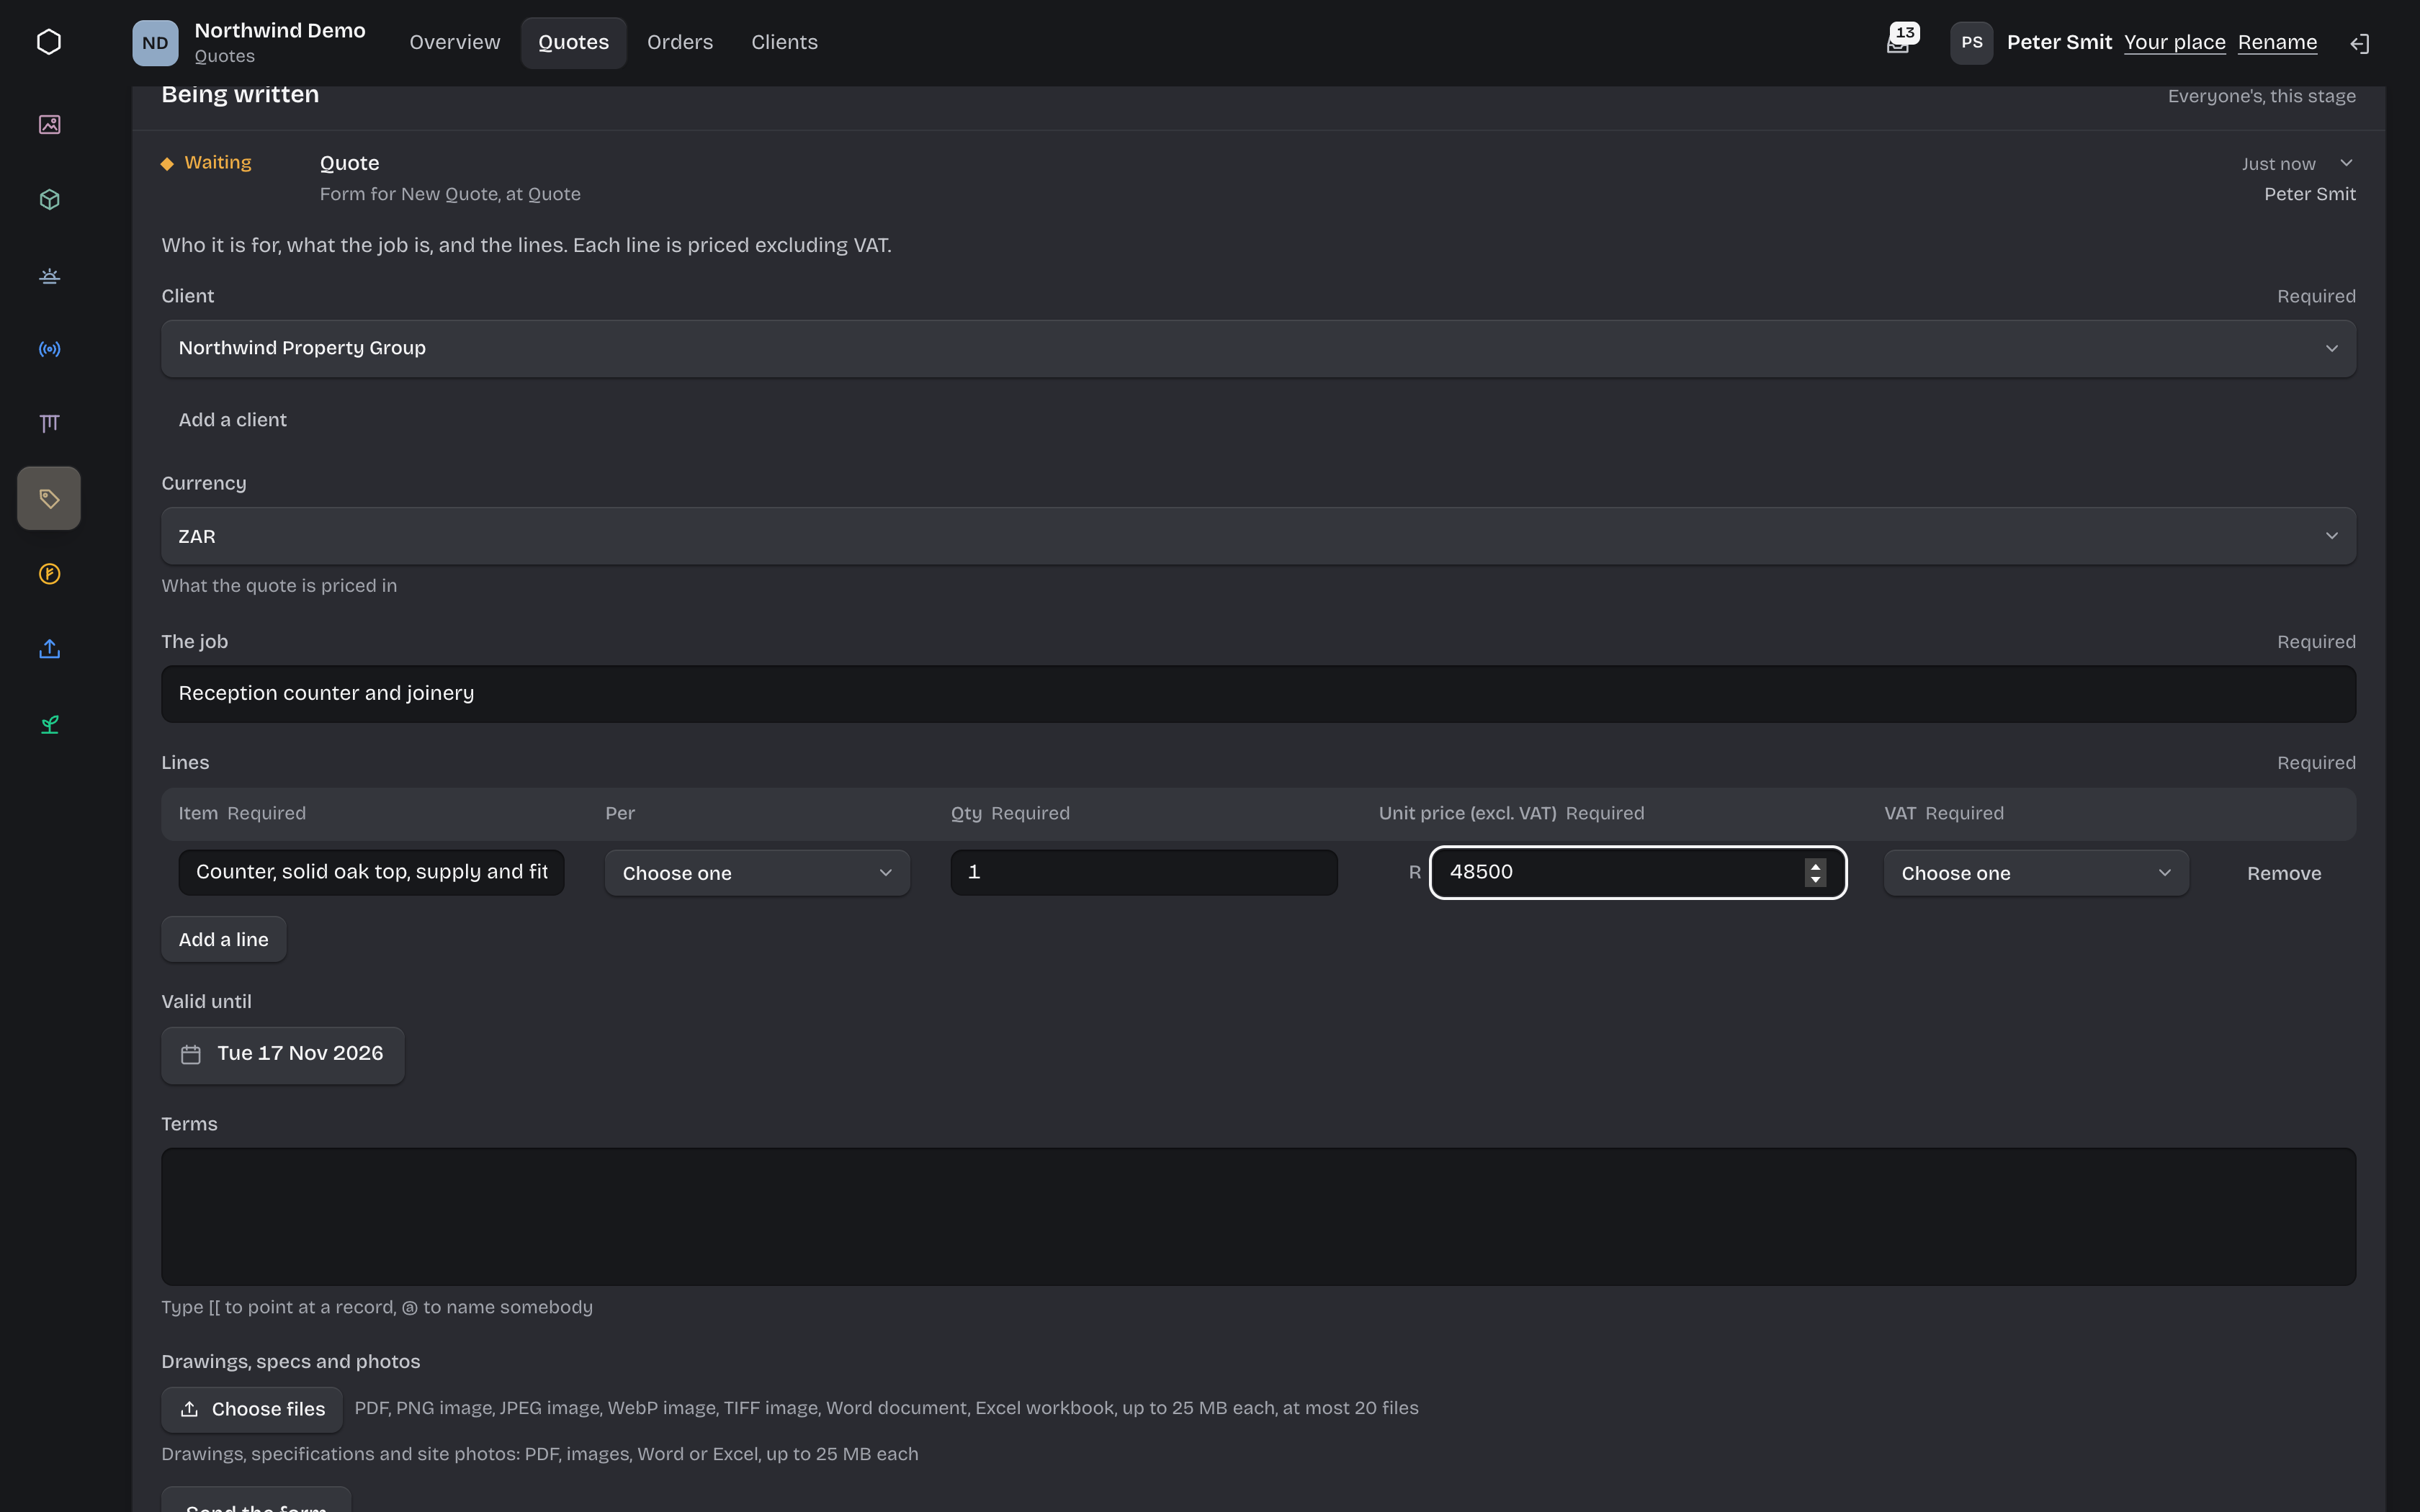Switch to the Clients tab
Viewport: 2420px width, 1512px height.
[784, 42]
